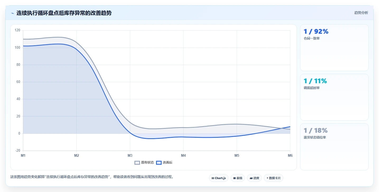
Task: Select the 进度 tag pill
Action: [254, 178]
